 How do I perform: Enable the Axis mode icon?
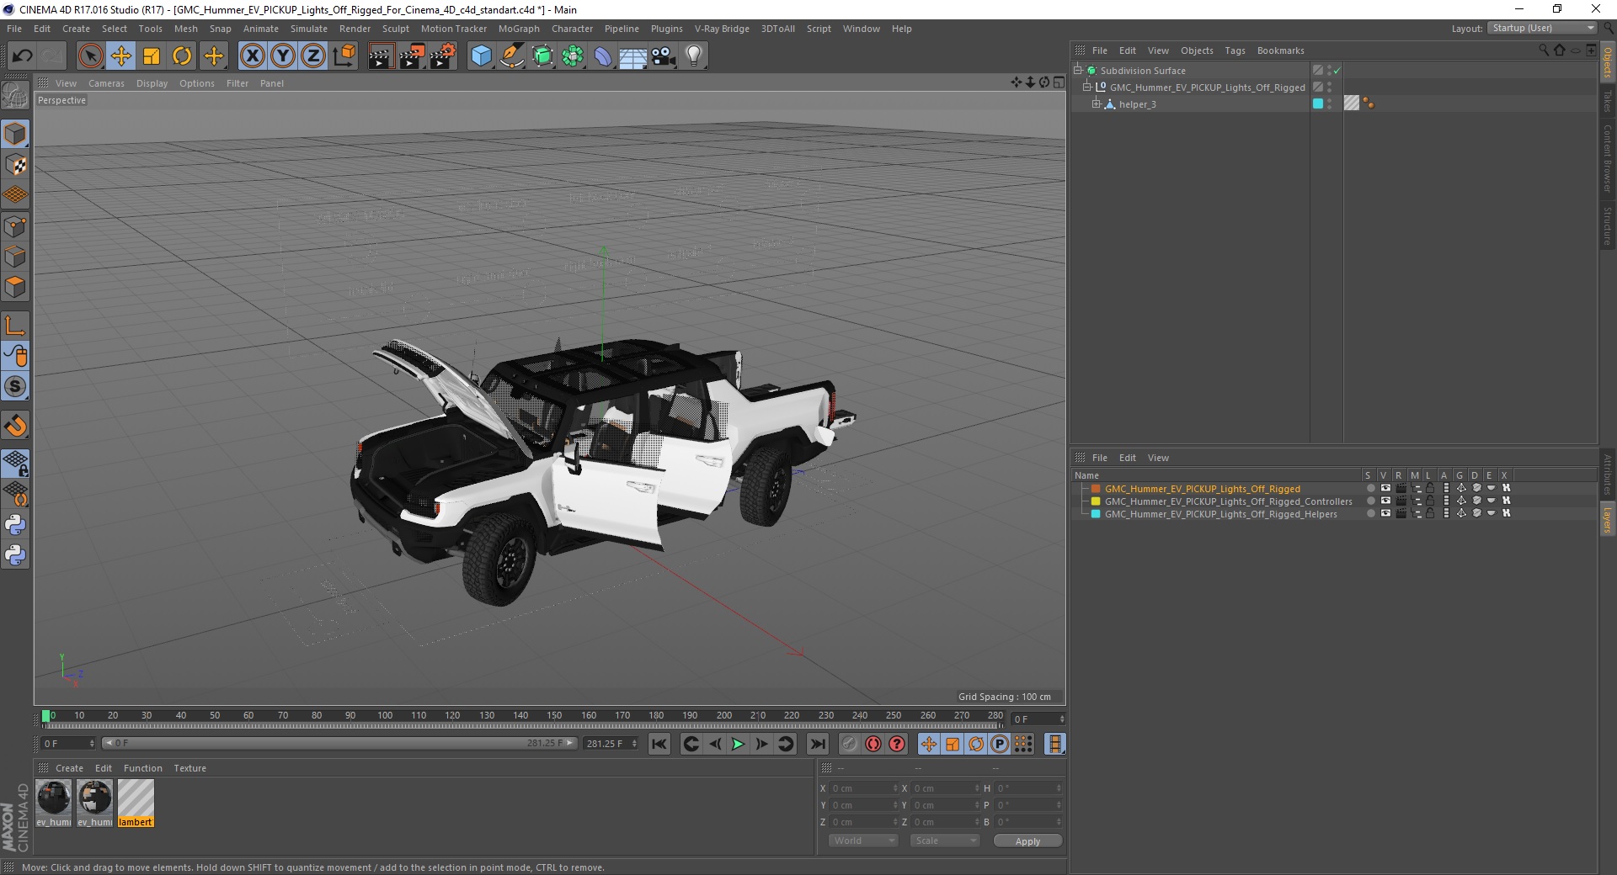point(15,326)
